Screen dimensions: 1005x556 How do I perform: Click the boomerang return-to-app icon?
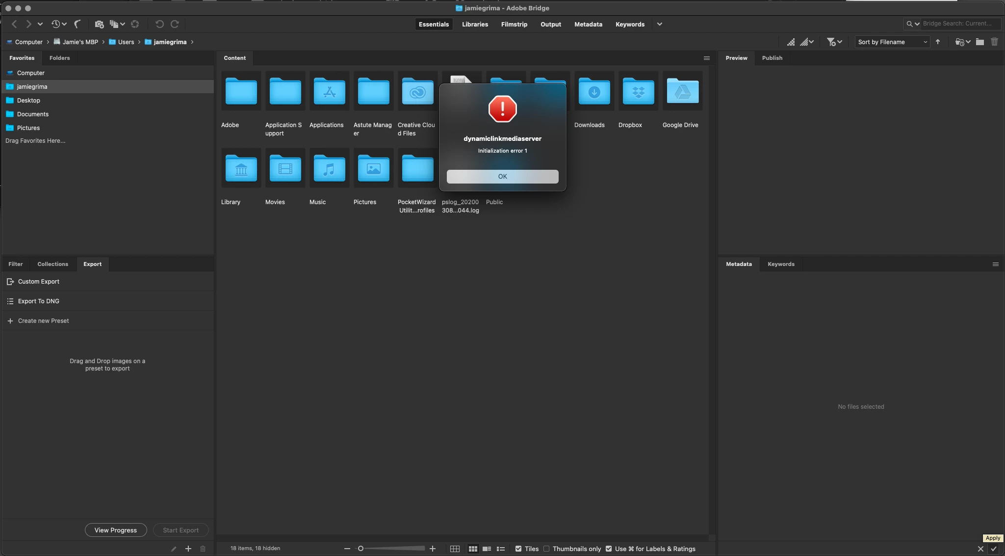click(x=77, y=24)
